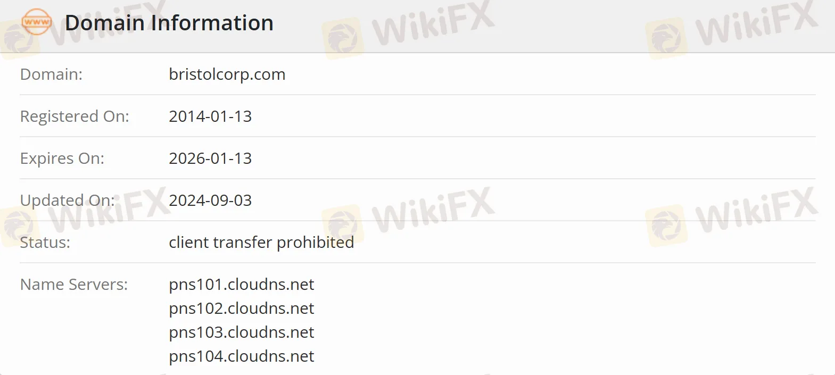
Task: Click the updated date 2024-09-03
Action: tap(210, 201)
